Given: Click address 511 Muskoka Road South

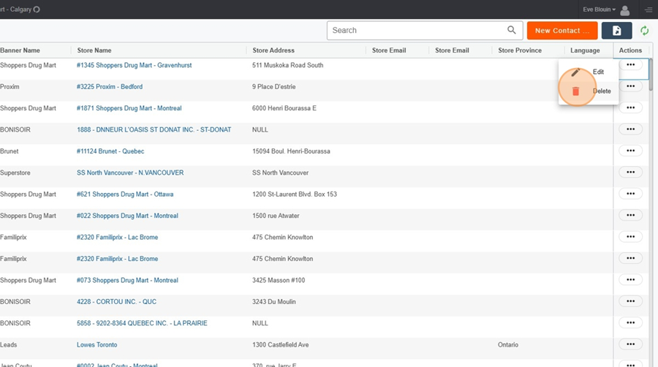Looking at the screenshot, I should point(287,65).
